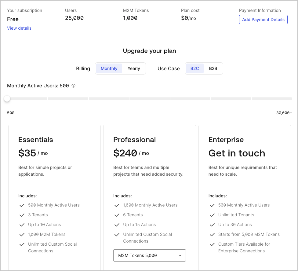Keep Monthly billing selected

[x=109, y=68]
